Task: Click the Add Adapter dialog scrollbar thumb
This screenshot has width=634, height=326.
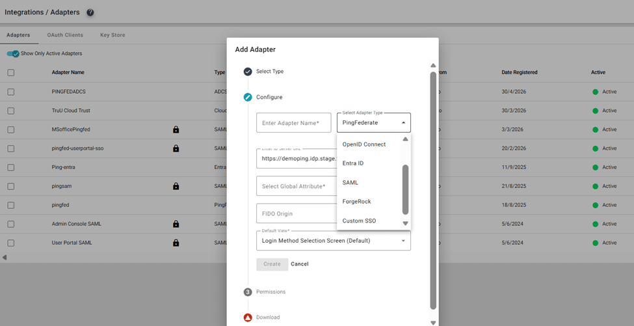Action: [433, 190]
